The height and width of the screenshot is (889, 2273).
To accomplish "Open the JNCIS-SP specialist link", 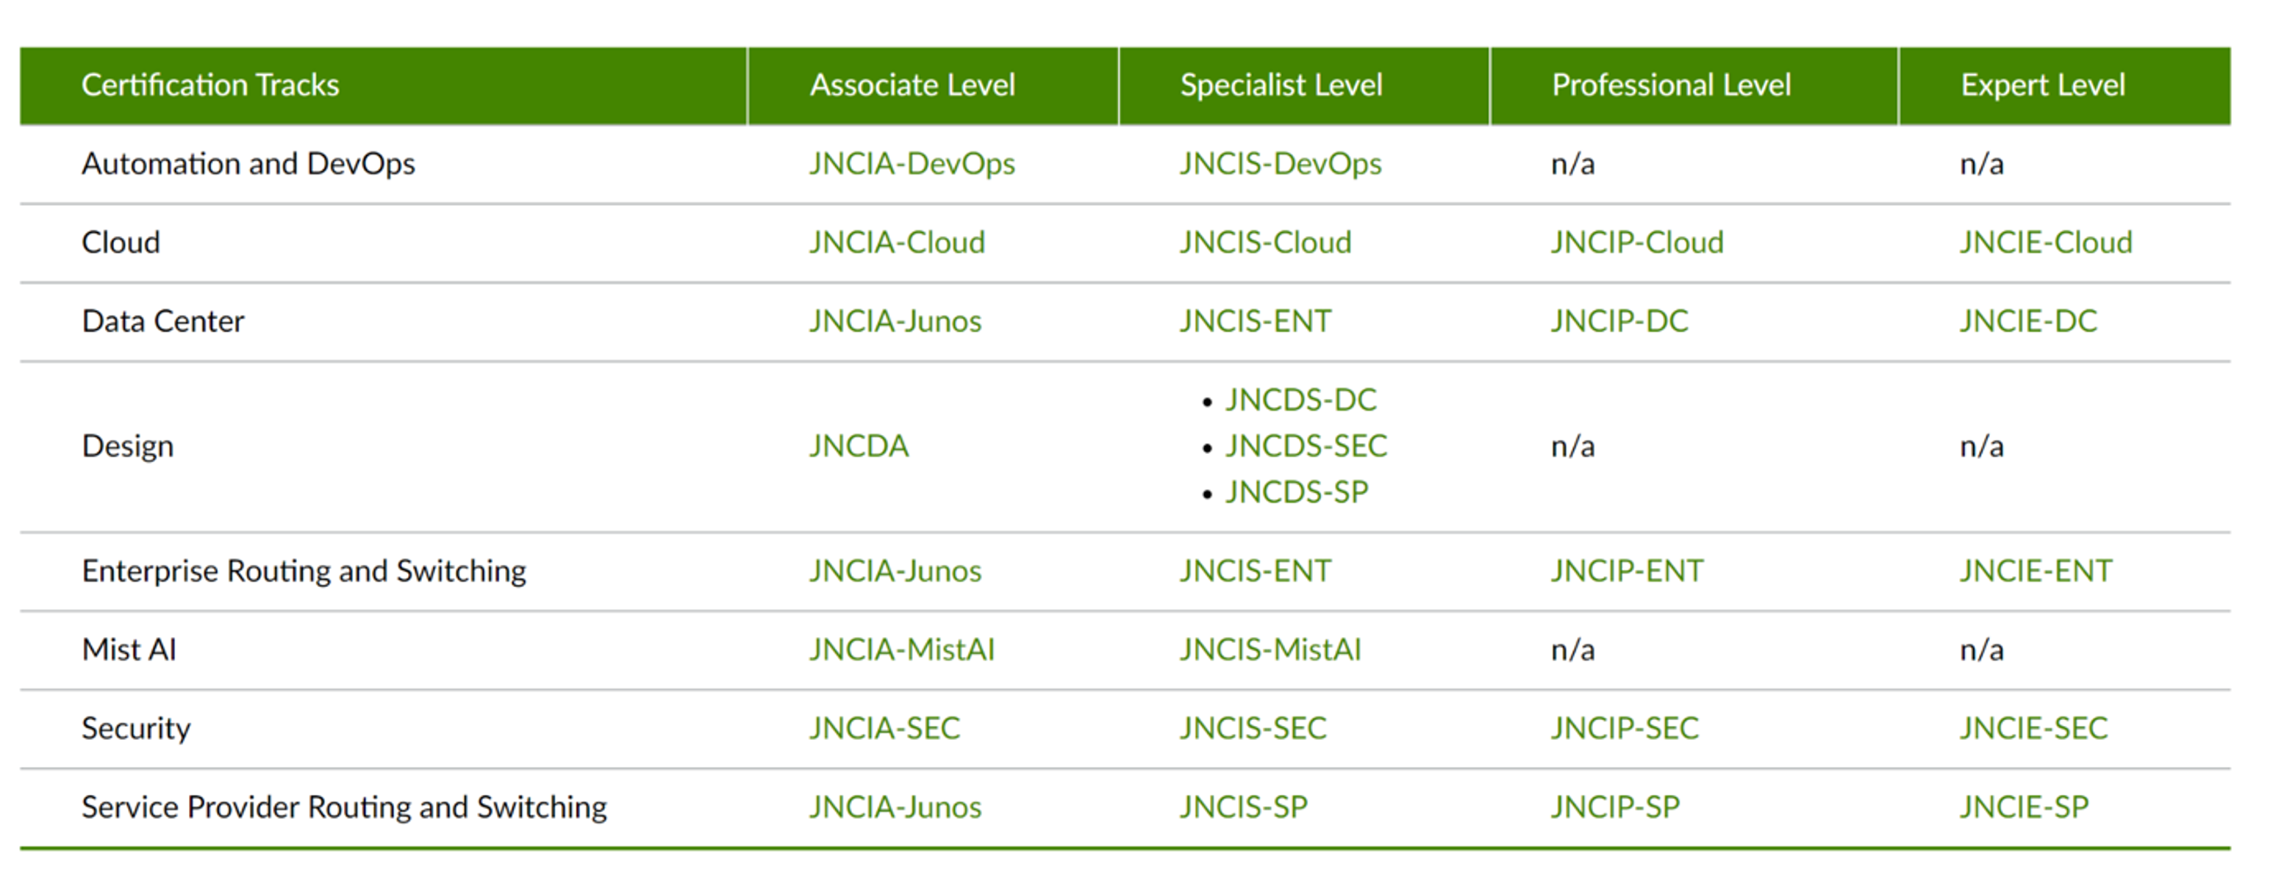I will pyautogui.click(x=1243, y=807).
